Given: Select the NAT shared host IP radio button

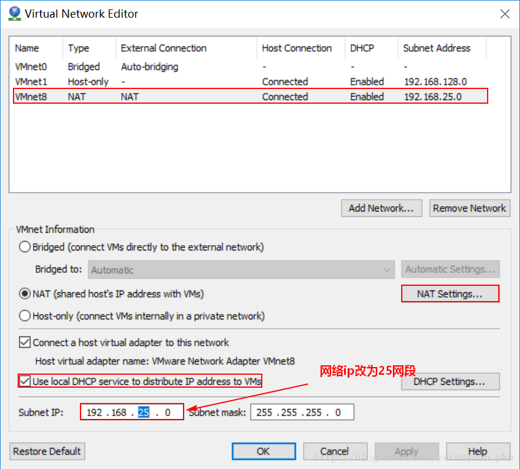Looking at the screenshot, I should (x=25, y=293).
